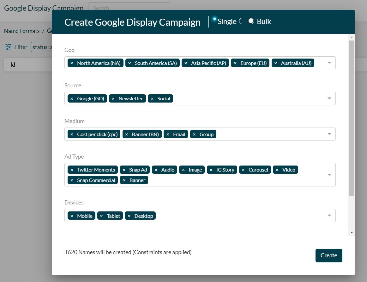Remove the Video ad type chip
The height and width of the screenshot is (282, 367).
pyautogui.click(x=277, y=170)
